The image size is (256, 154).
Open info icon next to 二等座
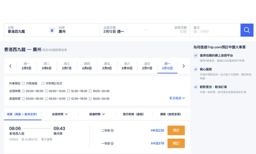tap(112, 130)
